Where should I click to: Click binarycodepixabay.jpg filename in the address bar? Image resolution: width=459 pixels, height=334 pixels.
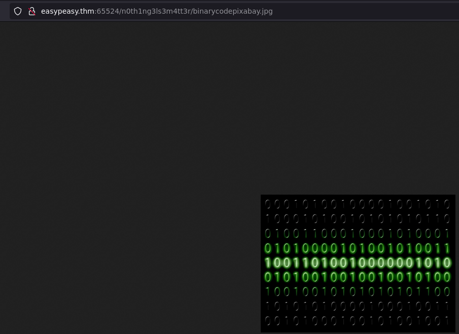[x=232, y=11]
